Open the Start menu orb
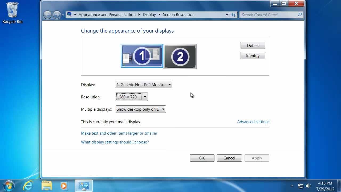 tap(9, 185)
